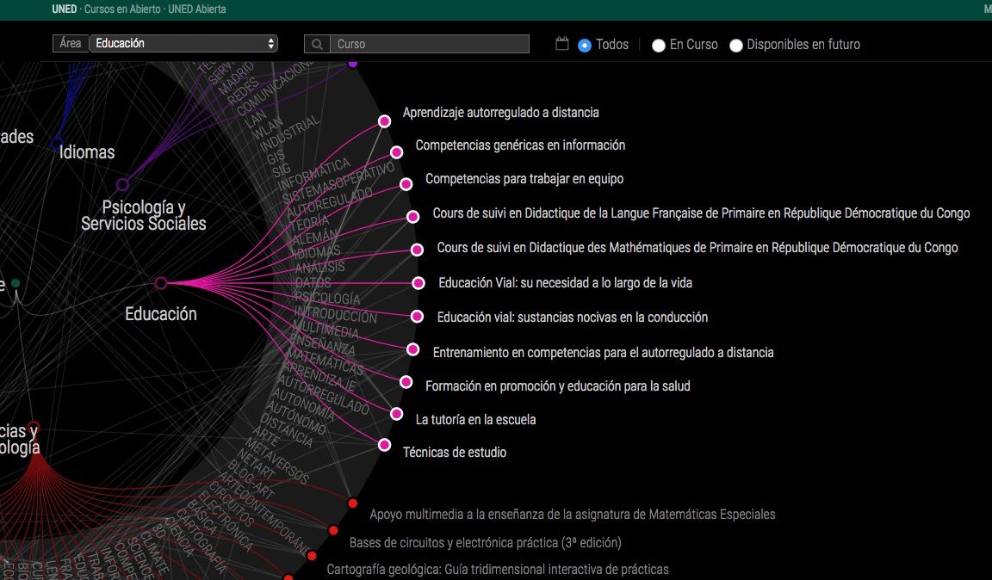
Task: Click pink node for Mathématiques de Primaire course
Action: 417,250
